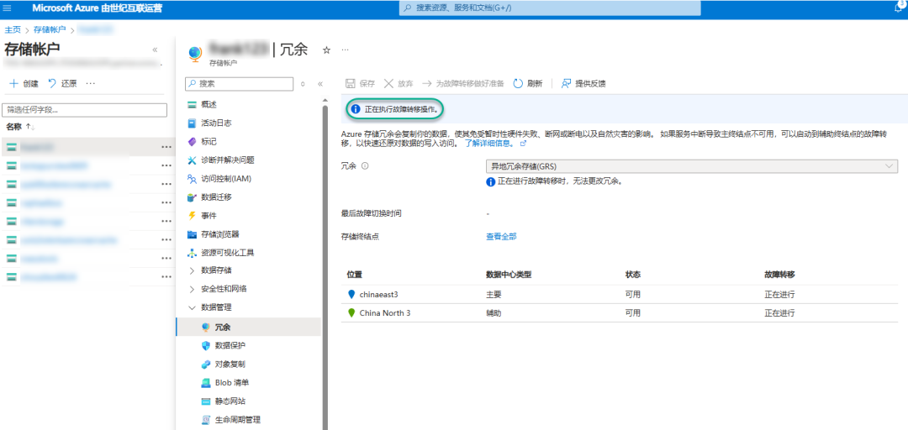Open ellipsis menu next to star in title

(x=346, y=50)
